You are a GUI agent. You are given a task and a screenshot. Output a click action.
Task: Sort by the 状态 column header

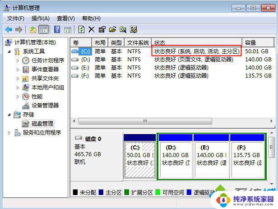(x=197, y=43)
